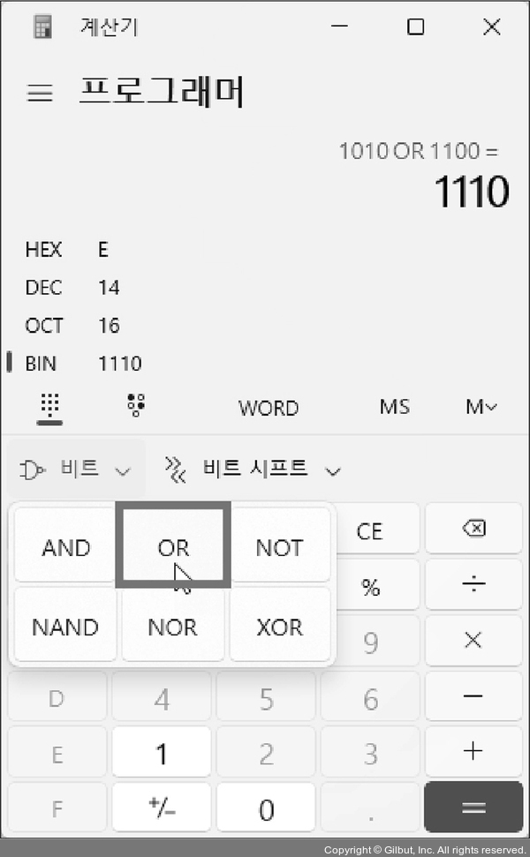Click the MS memory store button
This screenshot has height=857, width=530.
394,407
